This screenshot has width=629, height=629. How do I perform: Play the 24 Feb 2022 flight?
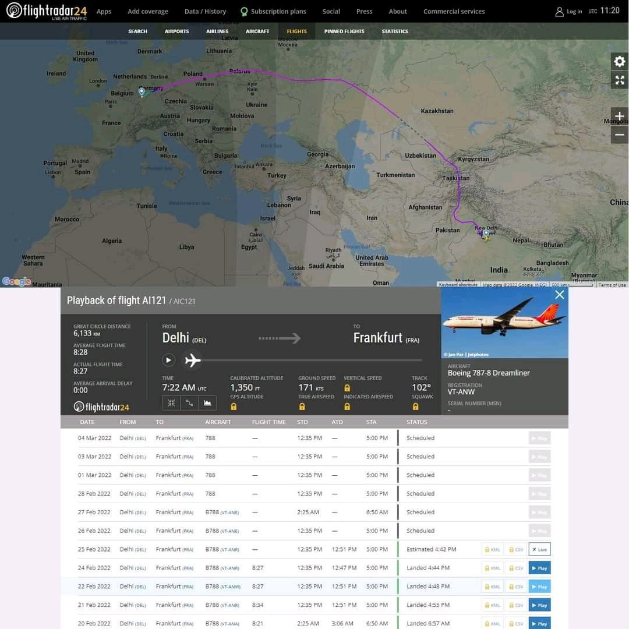click(x=539, y=568)
